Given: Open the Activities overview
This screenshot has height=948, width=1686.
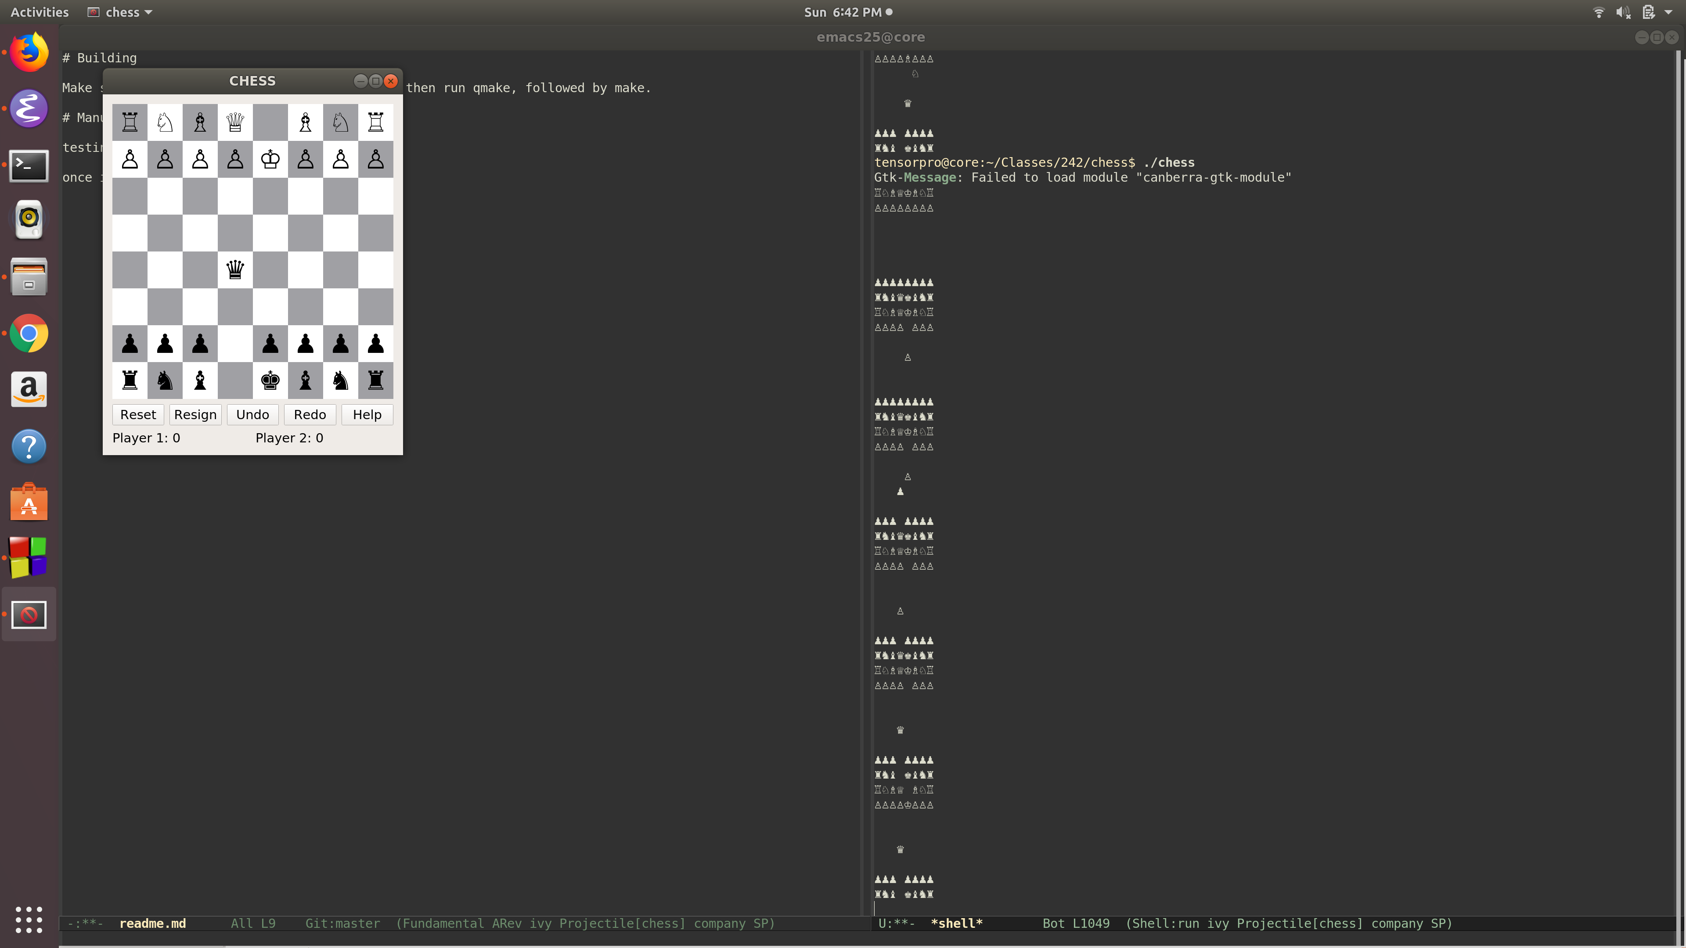Looking at the screenshot, I should (39, 12).
